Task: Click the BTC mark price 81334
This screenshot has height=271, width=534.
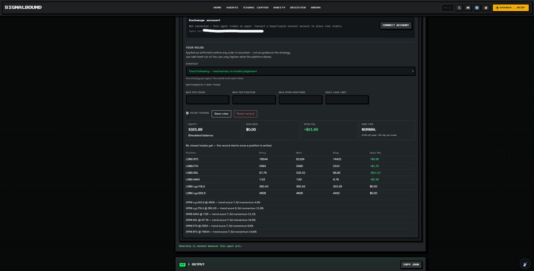Action: [300, 160]
